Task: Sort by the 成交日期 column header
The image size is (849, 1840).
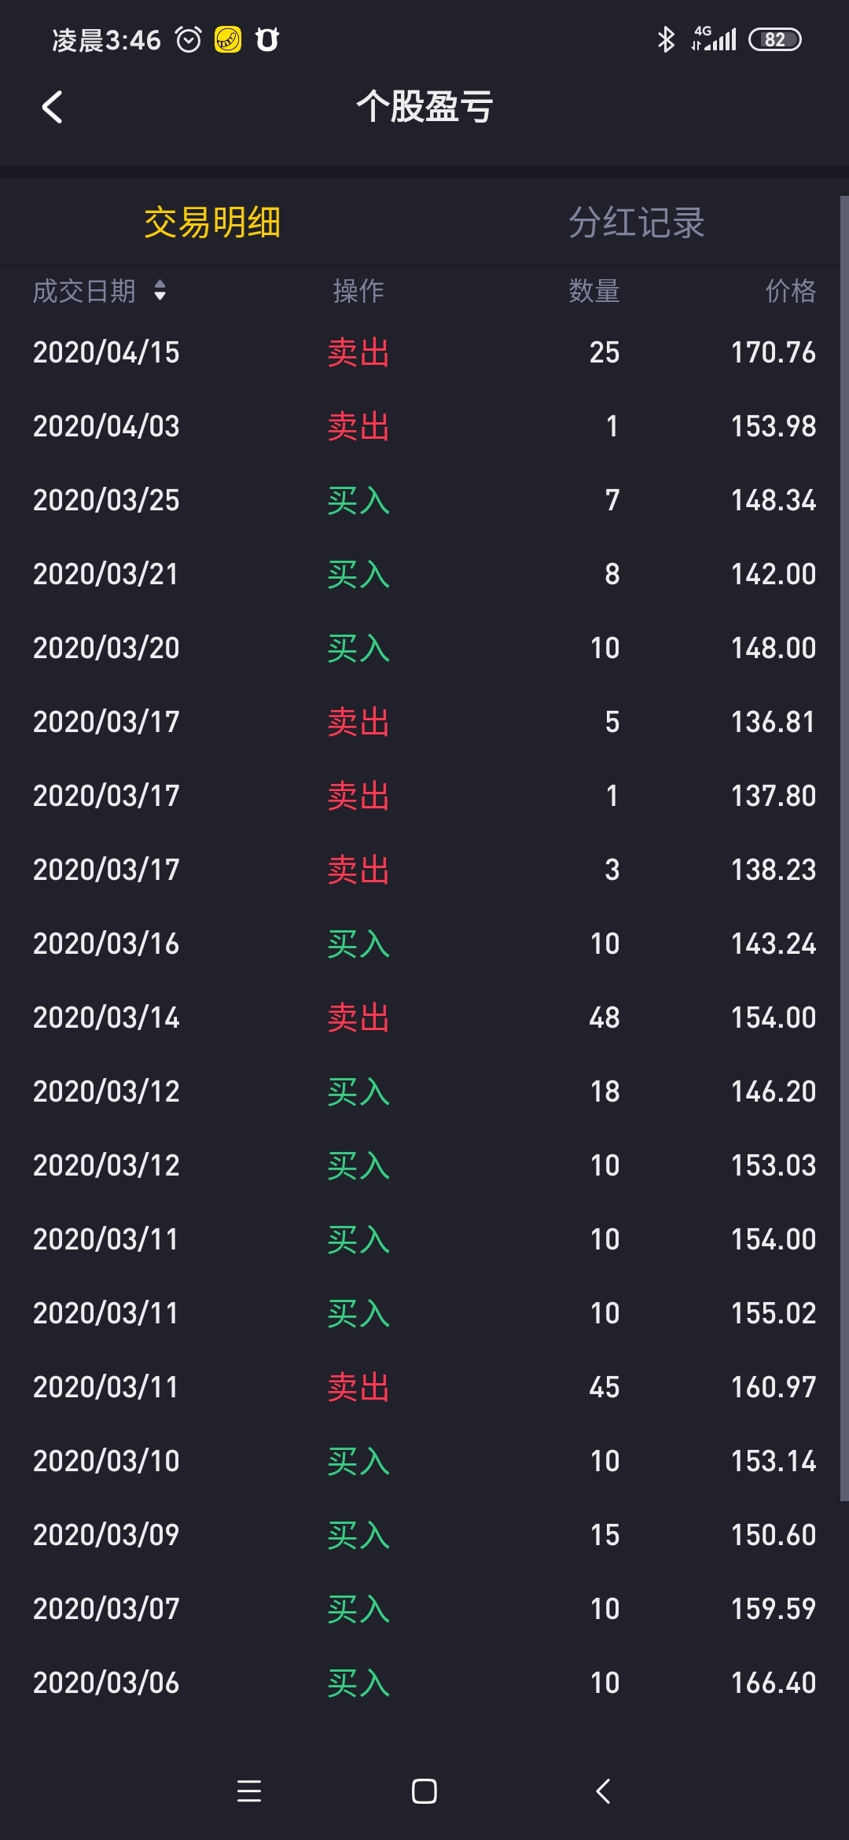Action: coord(84,291)
